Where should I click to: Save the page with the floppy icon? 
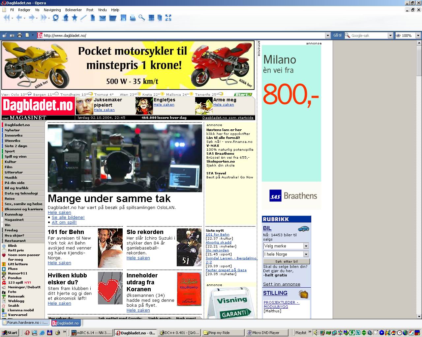click(x=123, y=18)
